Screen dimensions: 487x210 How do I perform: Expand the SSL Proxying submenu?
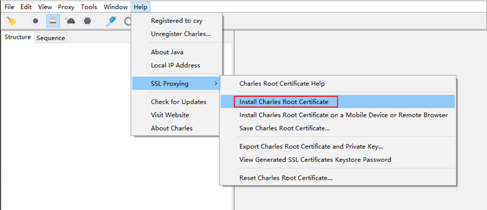(x=177, y=84)
